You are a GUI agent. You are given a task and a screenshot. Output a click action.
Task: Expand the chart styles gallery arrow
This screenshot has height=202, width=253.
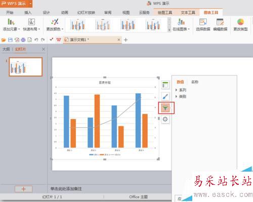pyautogui.click(x=169, y=30)
